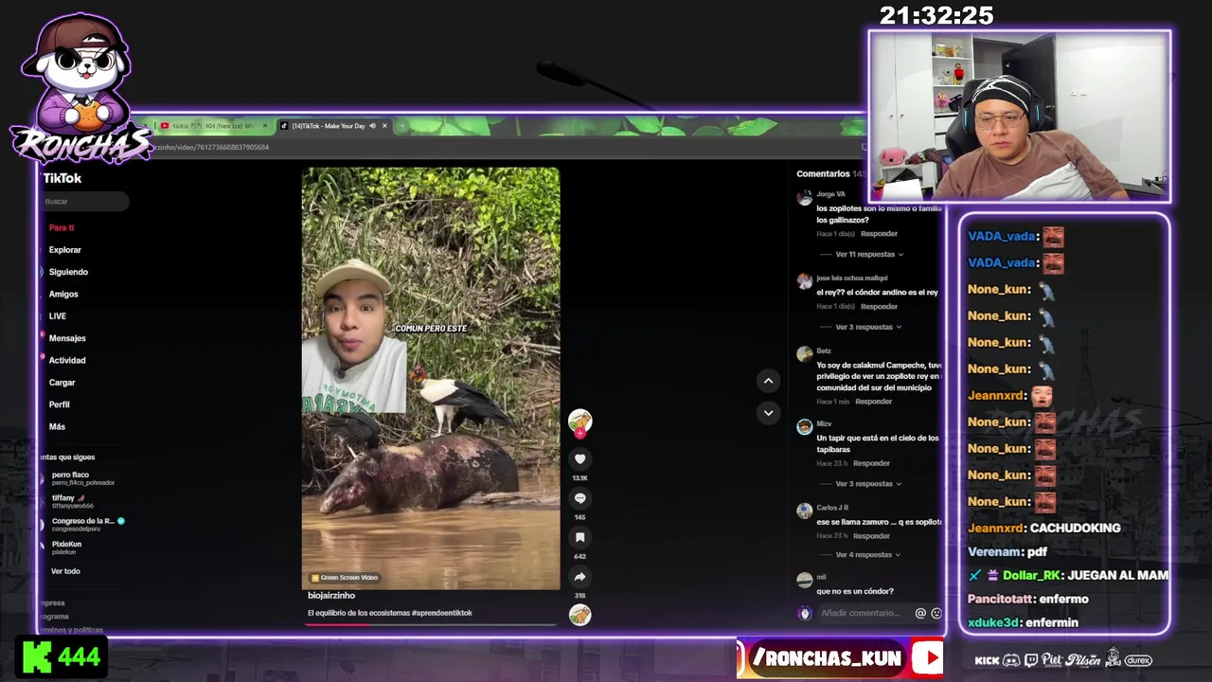Click the TikTok video to pause
Screen dimensions: 1212x682
431,379
